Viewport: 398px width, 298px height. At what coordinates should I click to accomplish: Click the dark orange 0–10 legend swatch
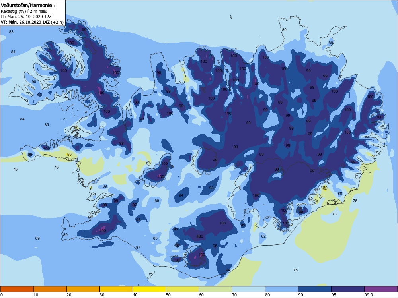[x=17, y=289]
